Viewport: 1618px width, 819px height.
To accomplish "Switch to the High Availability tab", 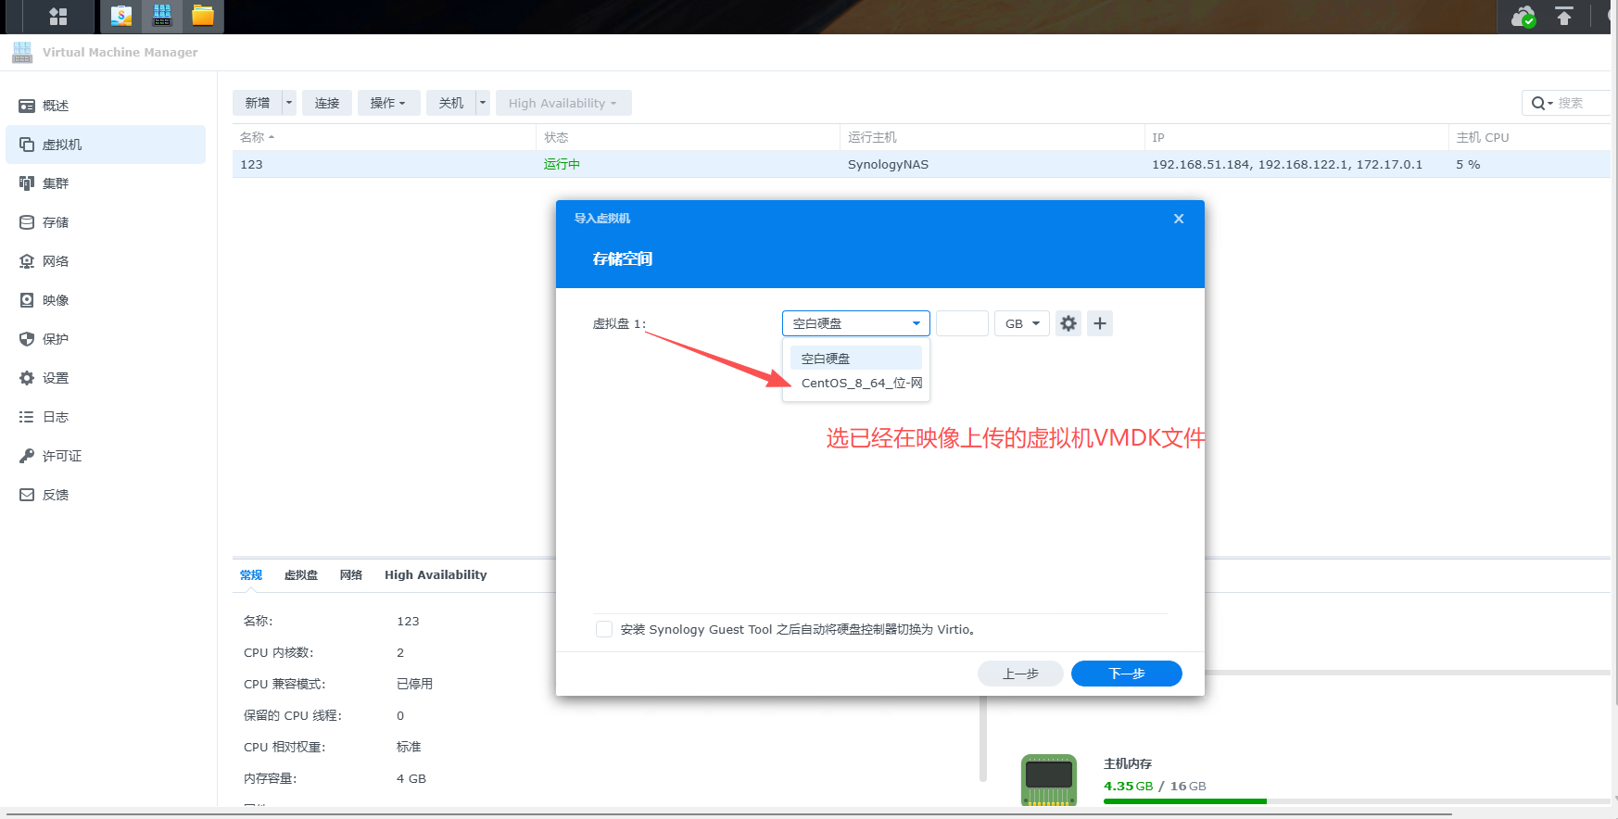I will pos(436,574).
